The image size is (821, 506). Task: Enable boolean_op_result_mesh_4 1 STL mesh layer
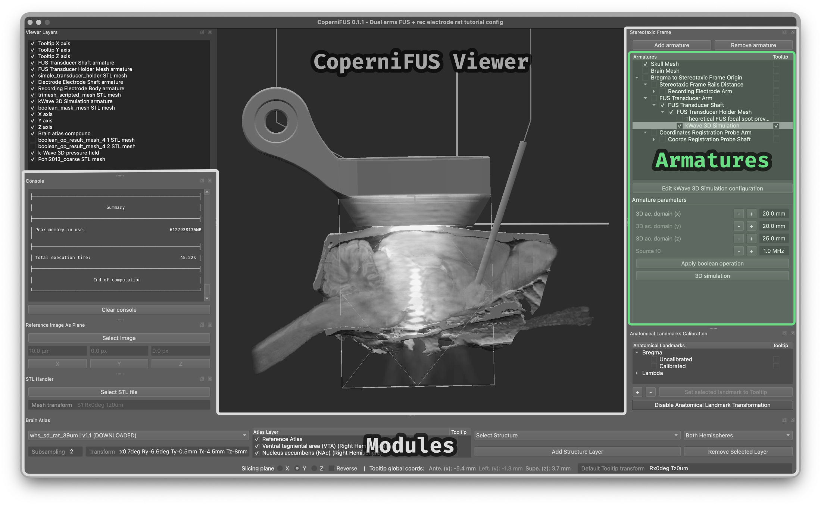32,140
